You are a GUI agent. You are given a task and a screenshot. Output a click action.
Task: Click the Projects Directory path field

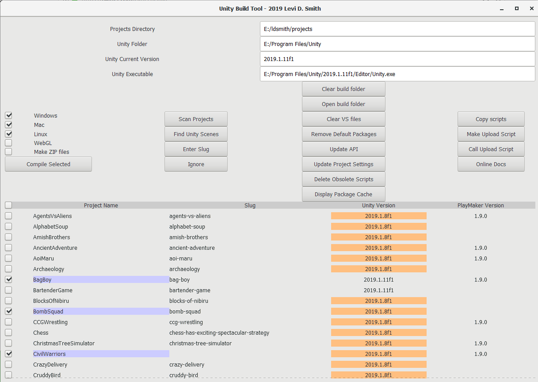397,29
